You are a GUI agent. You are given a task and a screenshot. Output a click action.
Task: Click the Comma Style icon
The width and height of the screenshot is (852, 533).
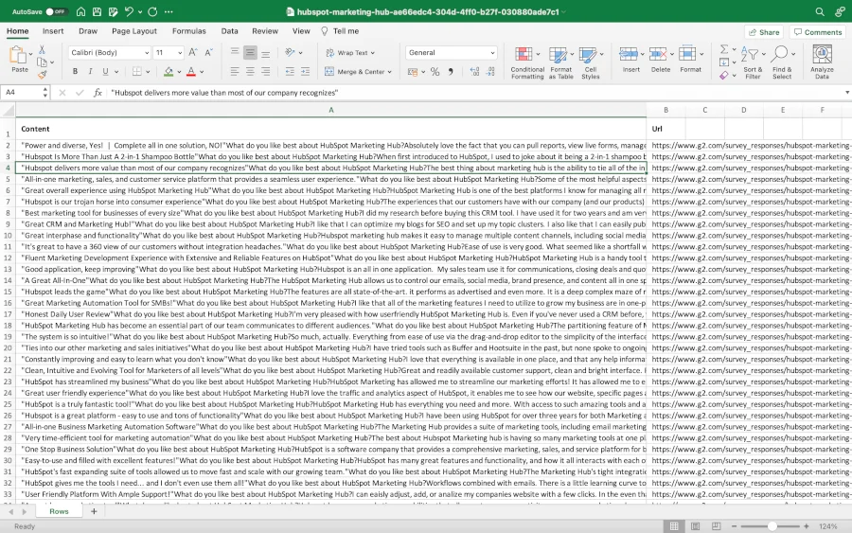451,72
